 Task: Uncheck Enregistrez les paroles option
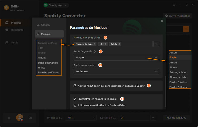[75, 99]
